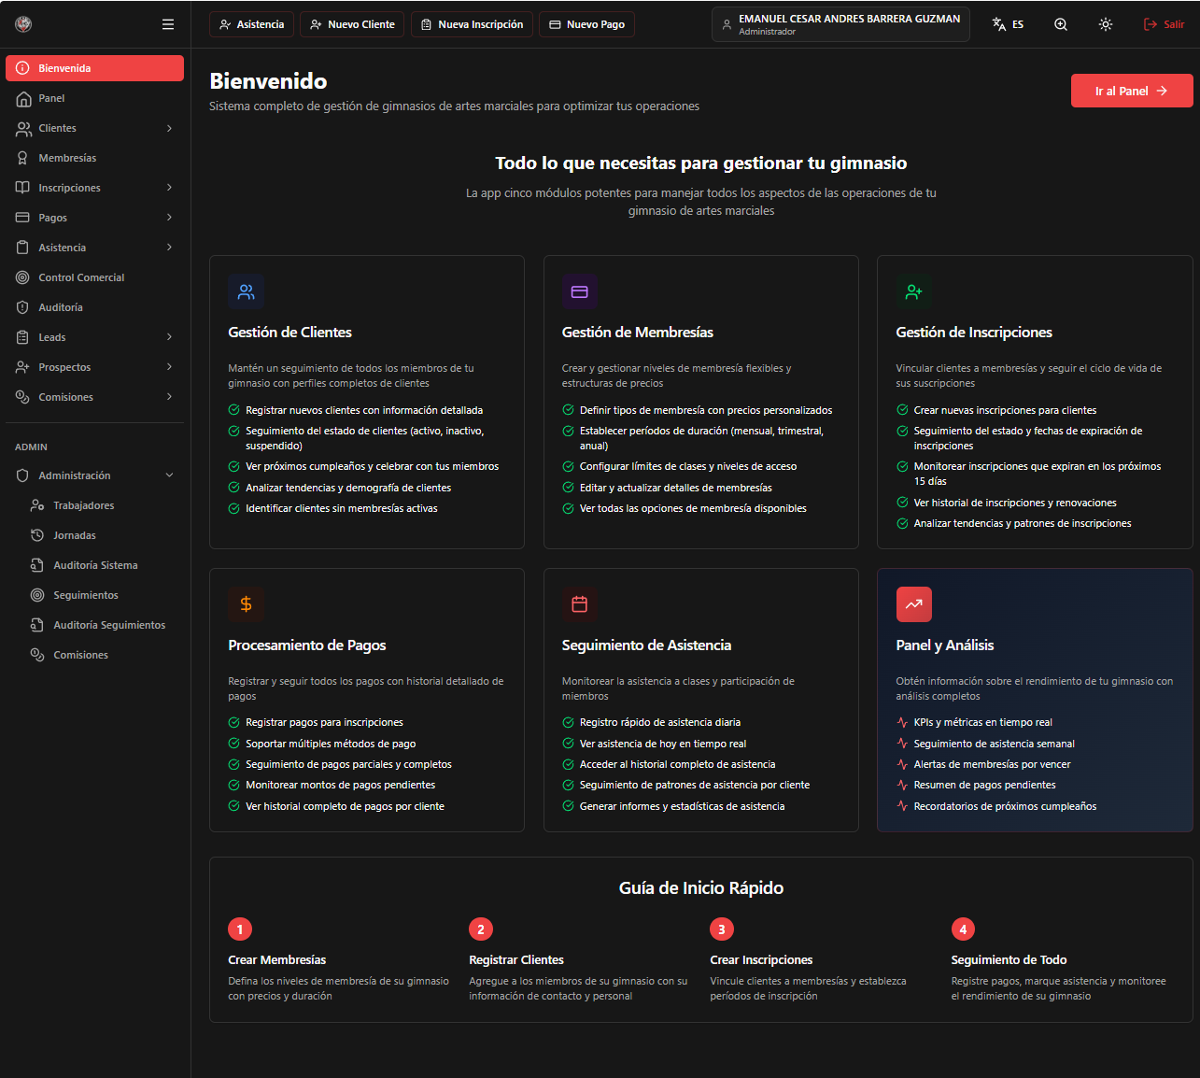This screenshot has width=1200, height=1078.
Task: Expand the Pagos submenu chevron
Action: [169, 218]
